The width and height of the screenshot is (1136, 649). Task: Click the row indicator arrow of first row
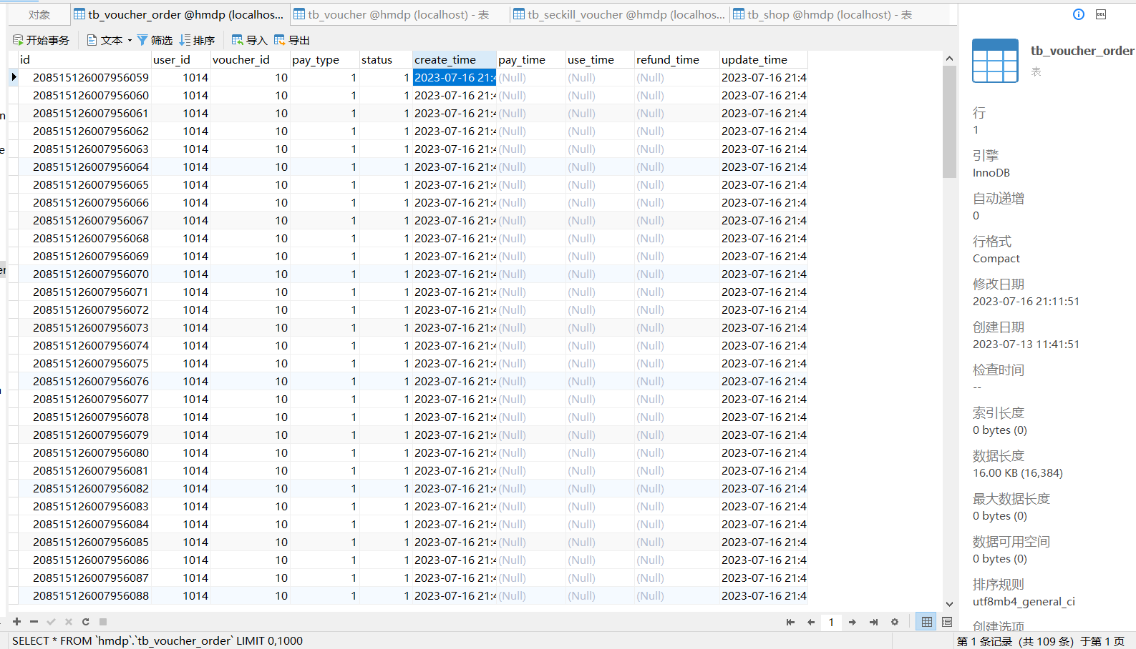point(14,77)
